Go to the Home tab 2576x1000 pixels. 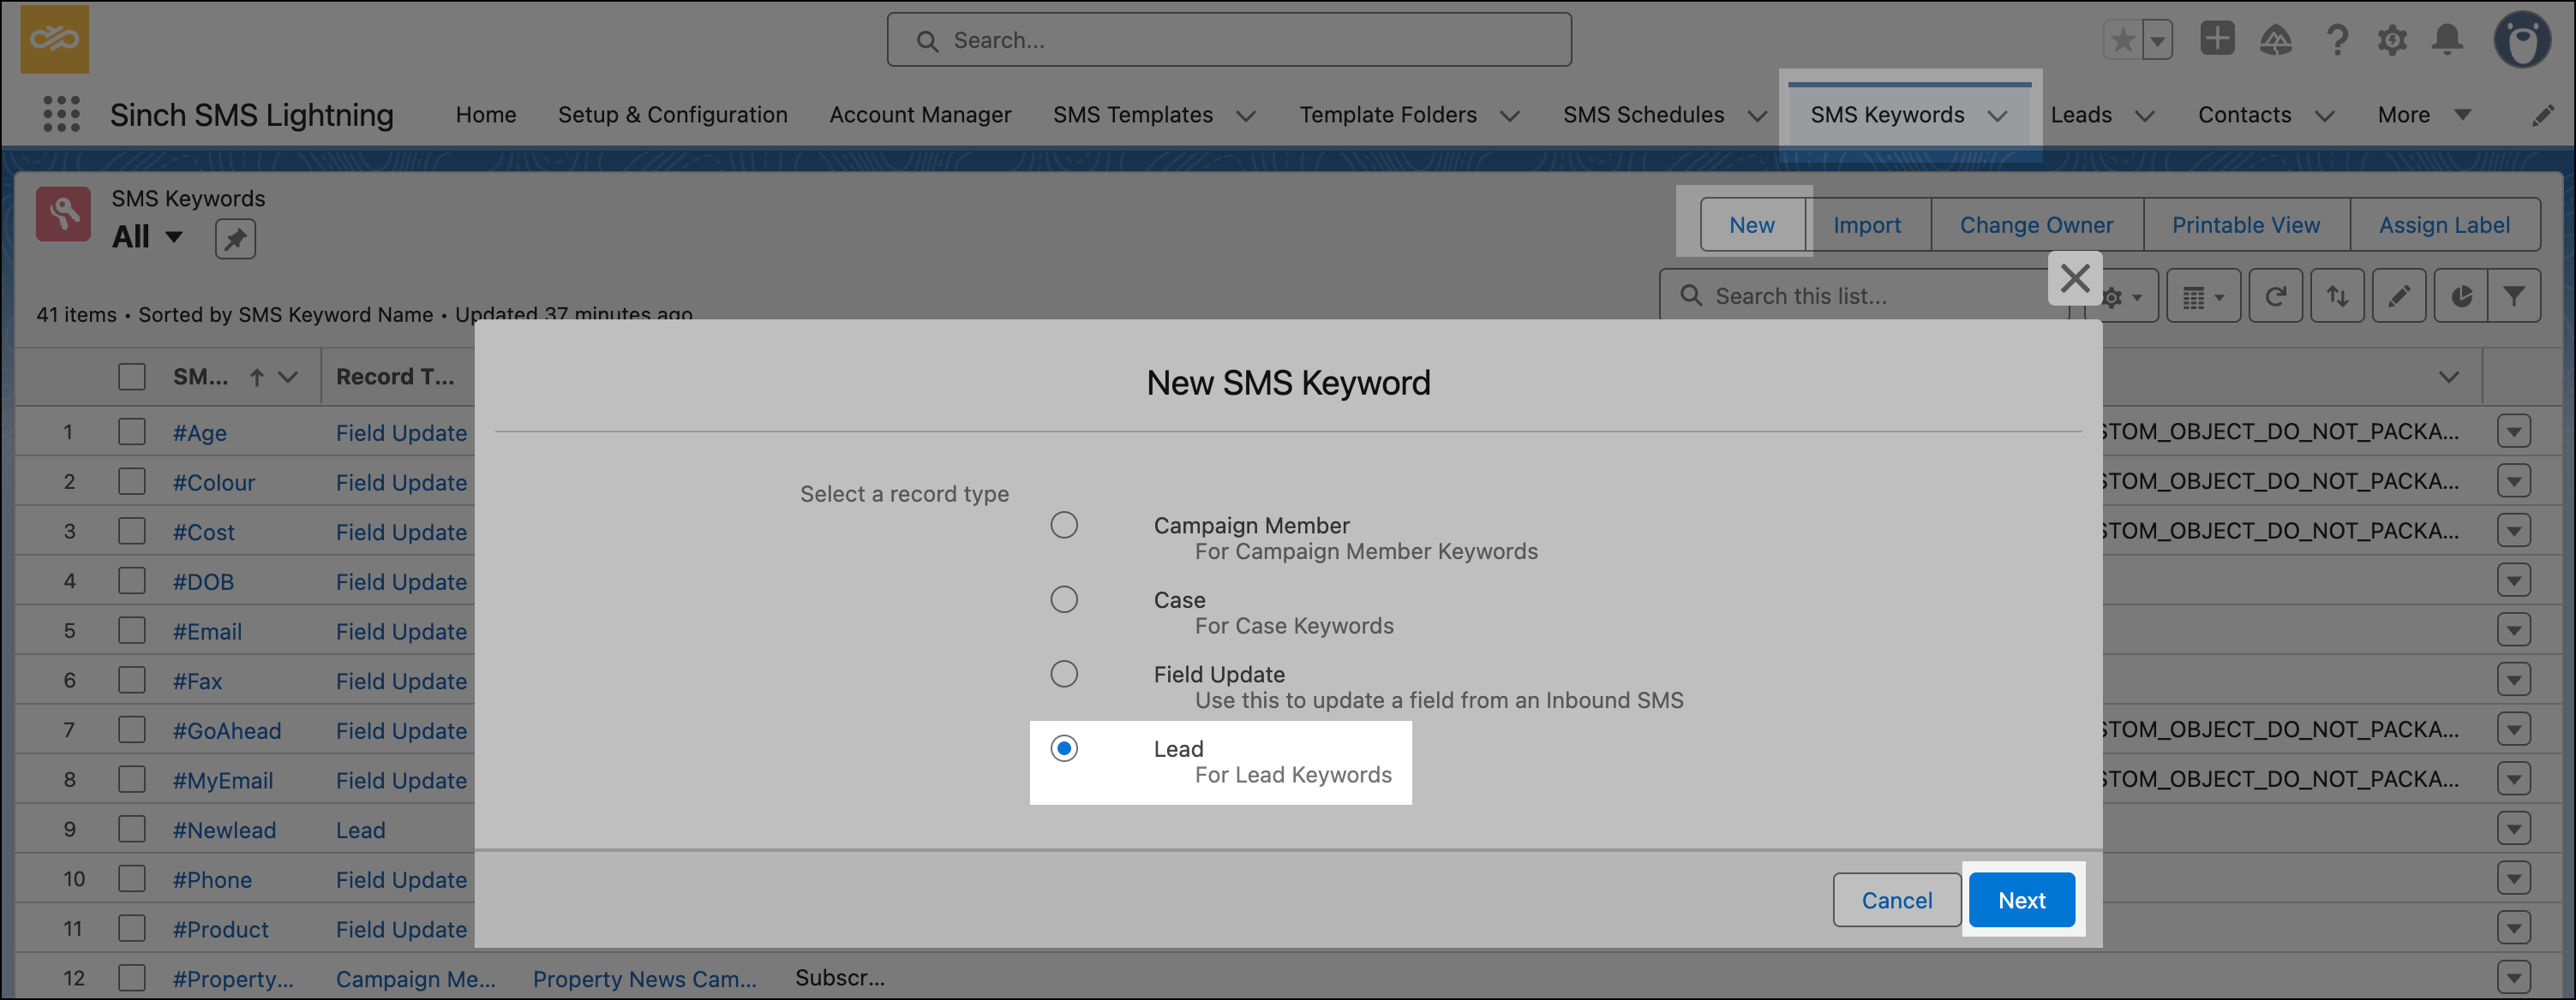486,115
